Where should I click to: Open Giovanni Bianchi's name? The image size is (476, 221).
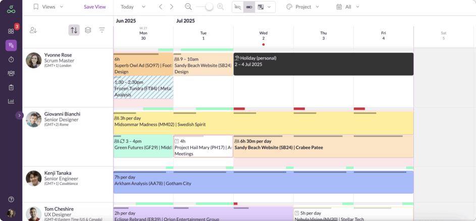coord(62,114)
